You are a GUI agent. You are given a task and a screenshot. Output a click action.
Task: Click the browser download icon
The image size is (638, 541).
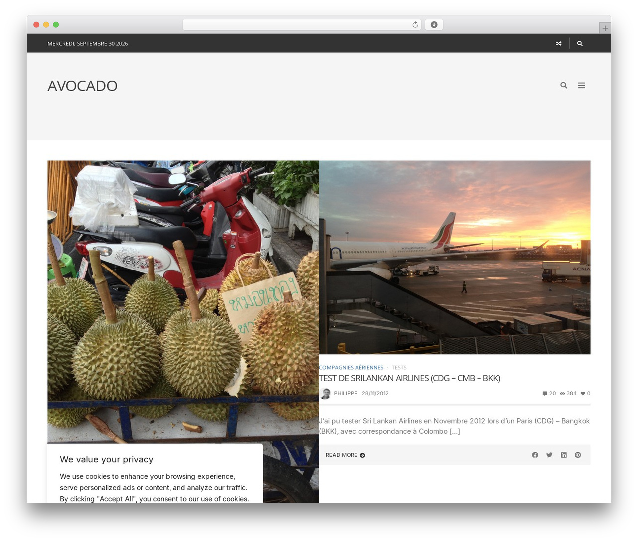point(434,25)
